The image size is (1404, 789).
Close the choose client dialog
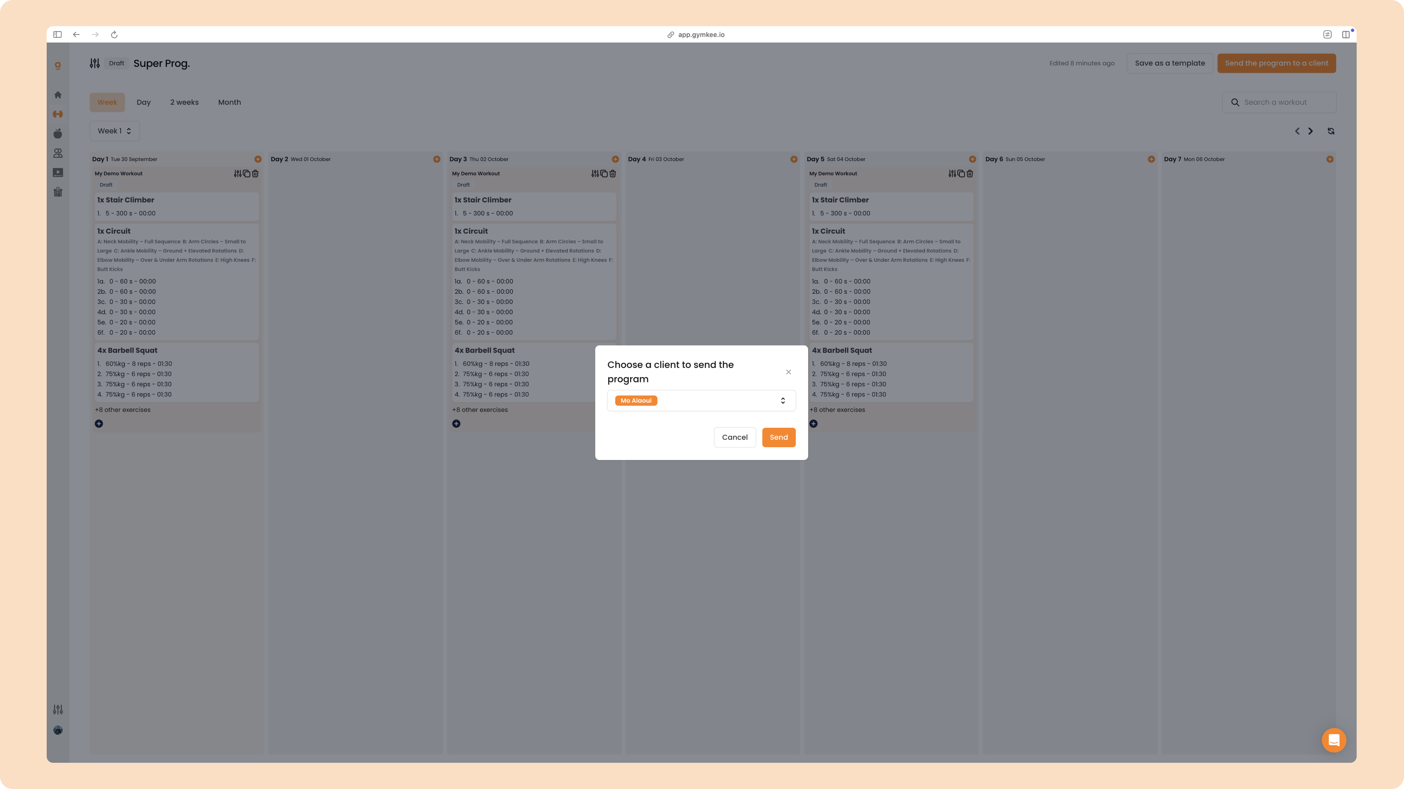click(789, 372)
